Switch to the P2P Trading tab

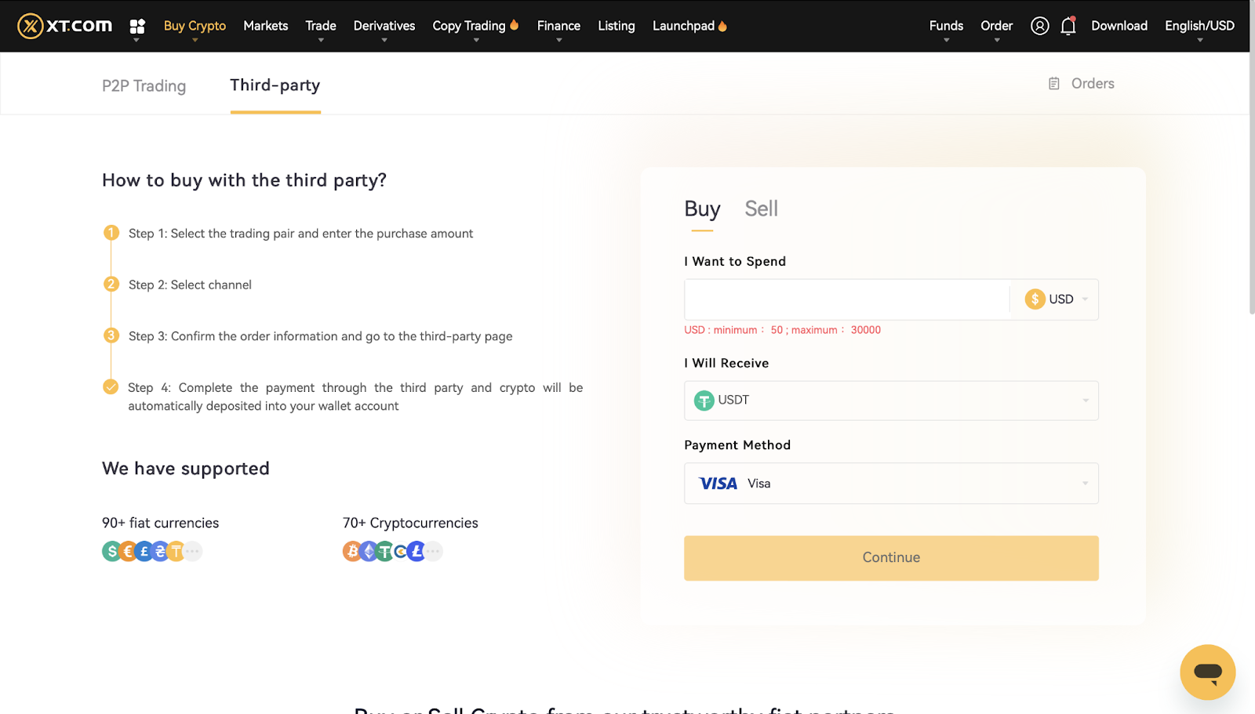click(144, 85)
